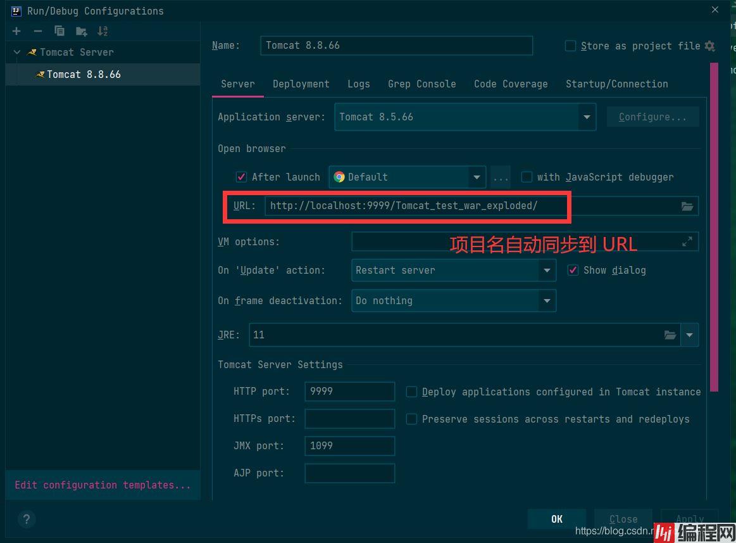Click the Copy Configuration icon
Screen dimensions: 736x543
click(59, 31)
